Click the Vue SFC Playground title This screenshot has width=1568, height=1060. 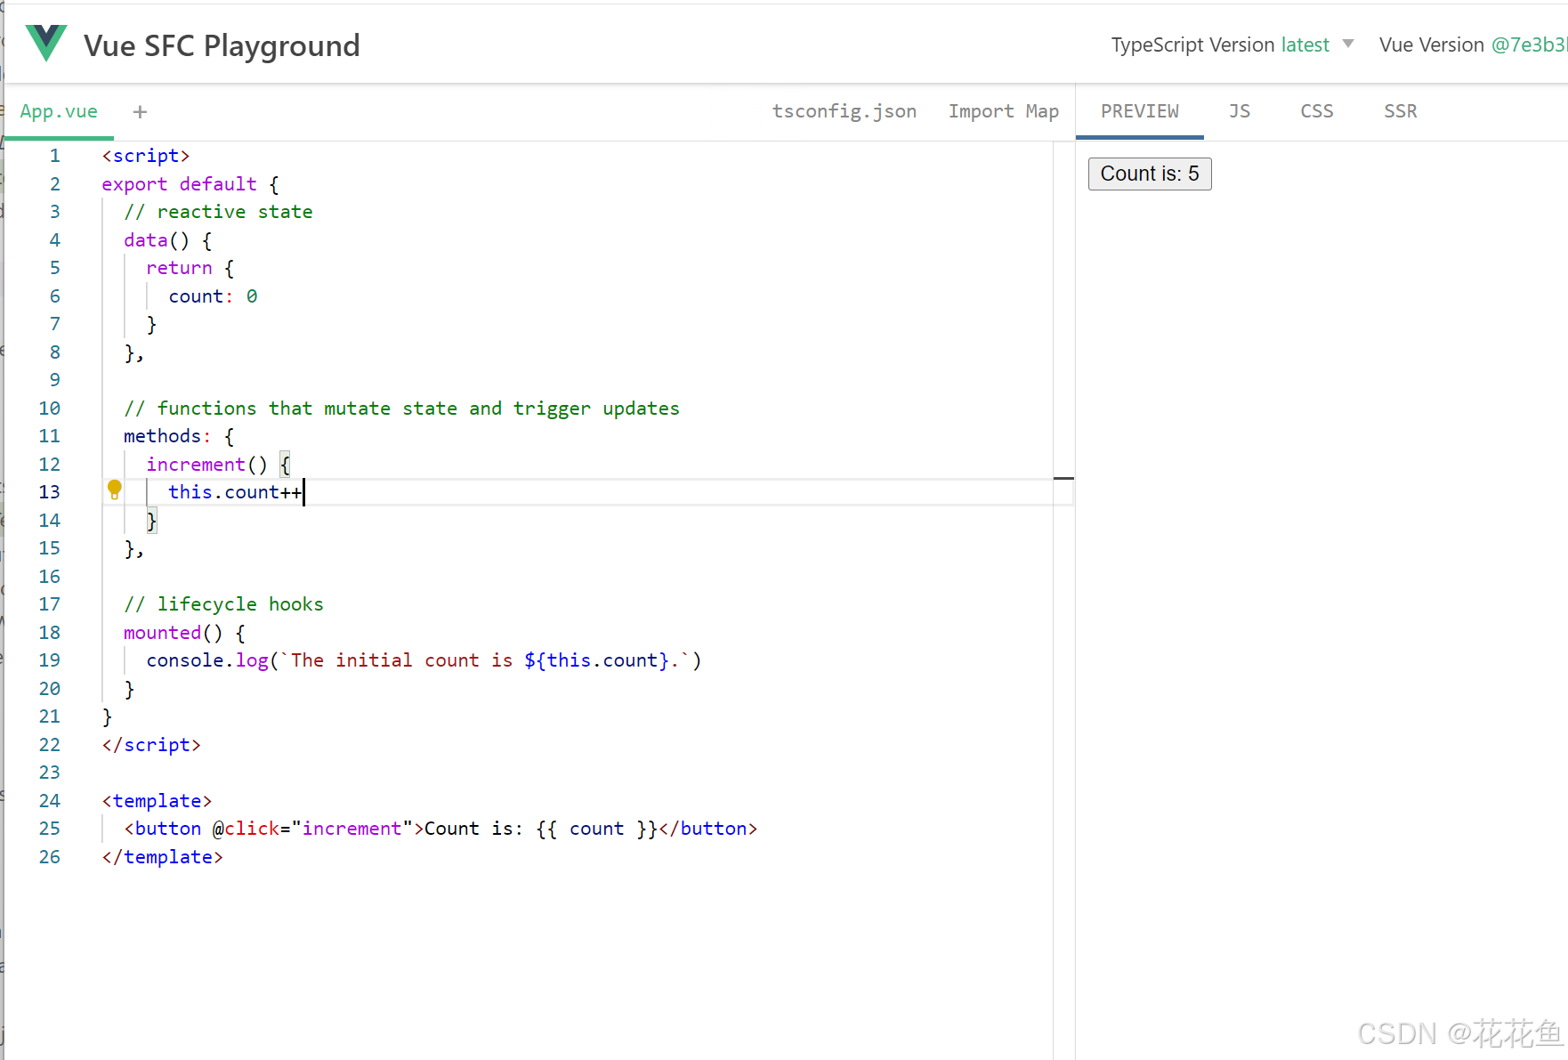click(x=222, y=45)
